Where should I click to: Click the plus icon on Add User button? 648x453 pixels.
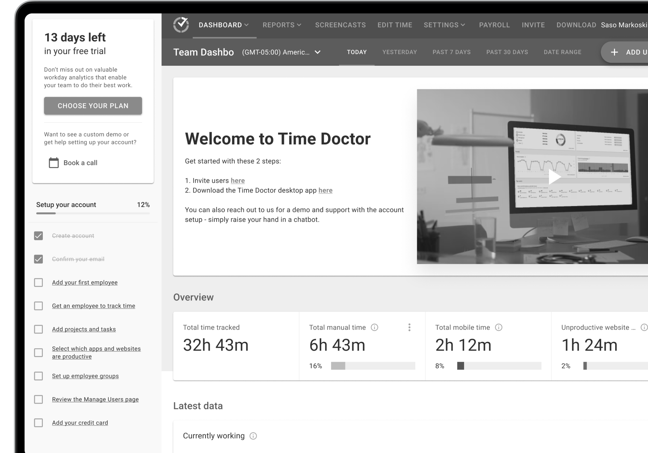tap(614, 52)
